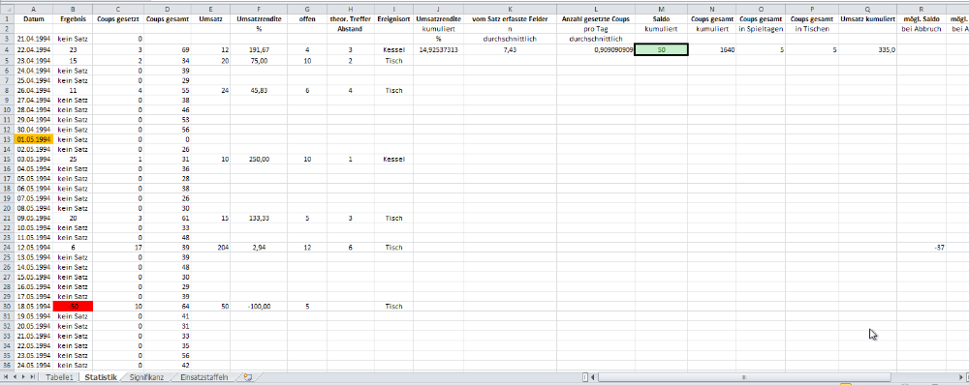Click the Umsatzrendite header cell in column F
This screenshot has height=385, width=969.
pos(259,18)
